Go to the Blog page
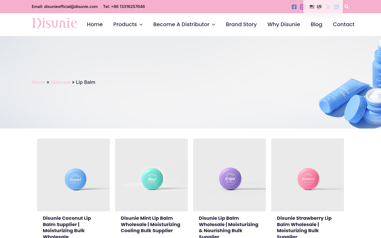This screenshot has width=381, height=238. [x=316, y=24]
